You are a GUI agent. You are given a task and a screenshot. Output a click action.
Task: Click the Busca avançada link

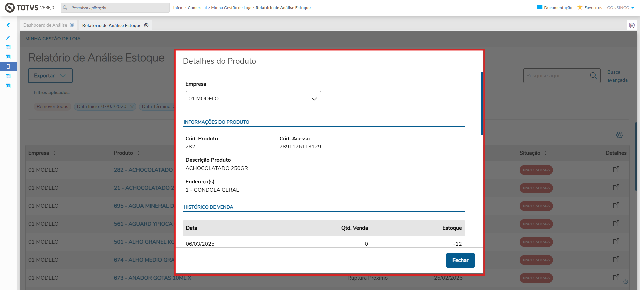617,76
